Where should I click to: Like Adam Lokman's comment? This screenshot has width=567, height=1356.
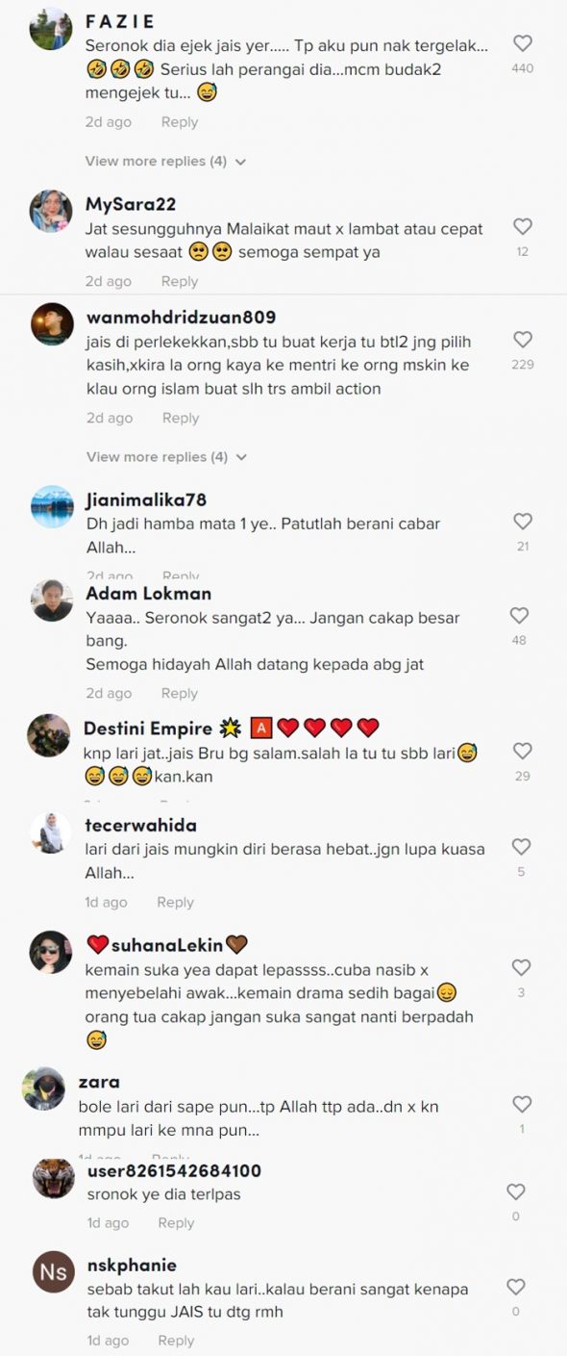coord(520,616)
